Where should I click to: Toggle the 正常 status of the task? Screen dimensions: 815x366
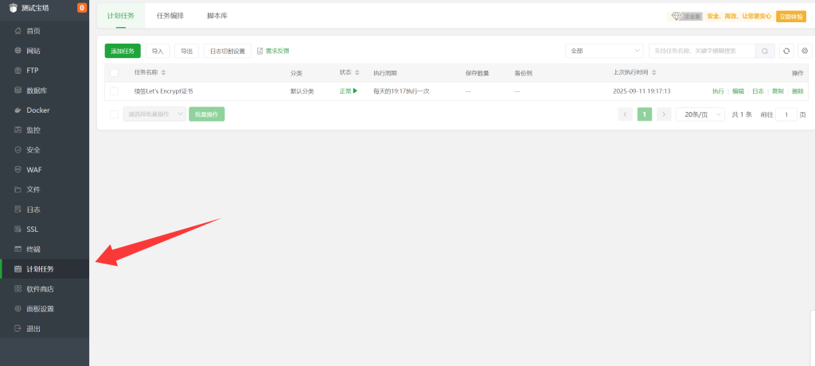348,91
